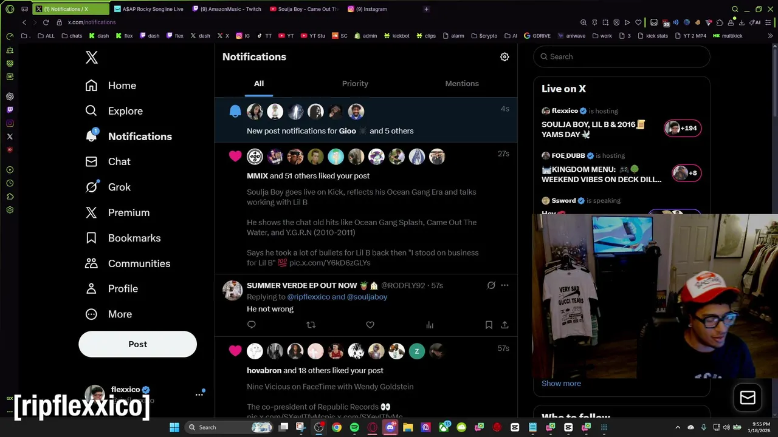Open the kick stats bookmarks folder
778x437 pixels.
[x=652, y=36]
